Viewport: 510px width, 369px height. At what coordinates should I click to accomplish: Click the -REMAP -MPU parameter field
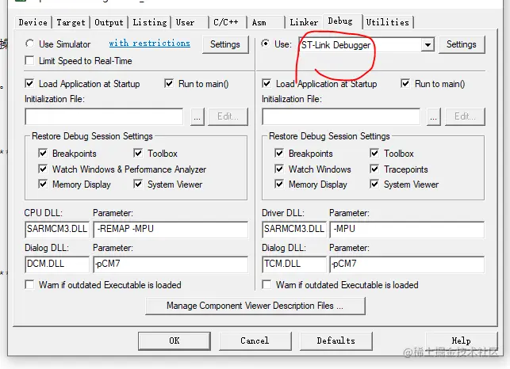pyautogui.click(x=171, y=230)
